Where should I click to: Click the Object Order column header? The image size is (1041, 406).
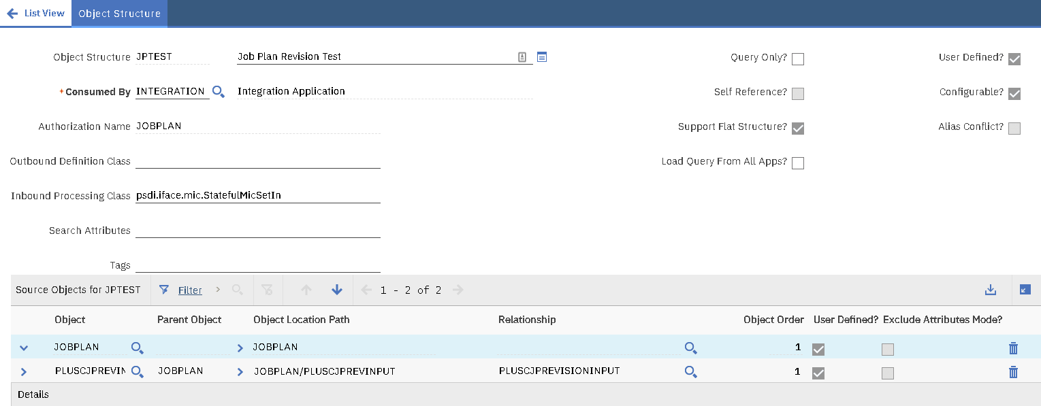[x=773, y=320]
